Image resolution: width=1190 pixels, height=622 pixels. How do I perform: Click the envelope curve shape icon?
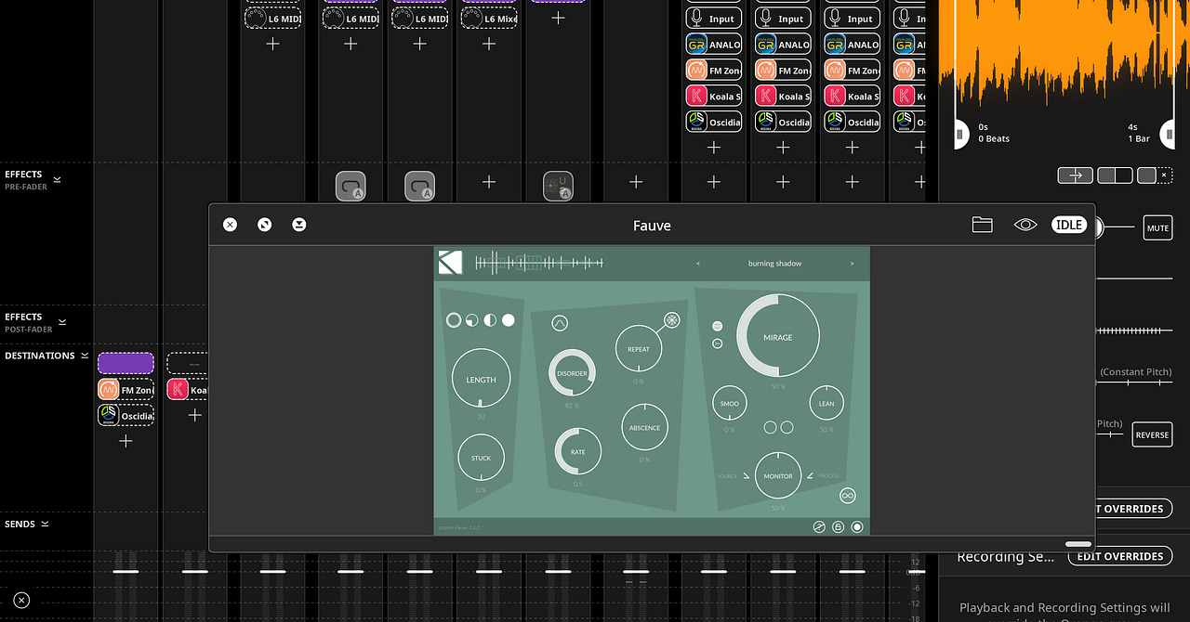click(560, 323)
